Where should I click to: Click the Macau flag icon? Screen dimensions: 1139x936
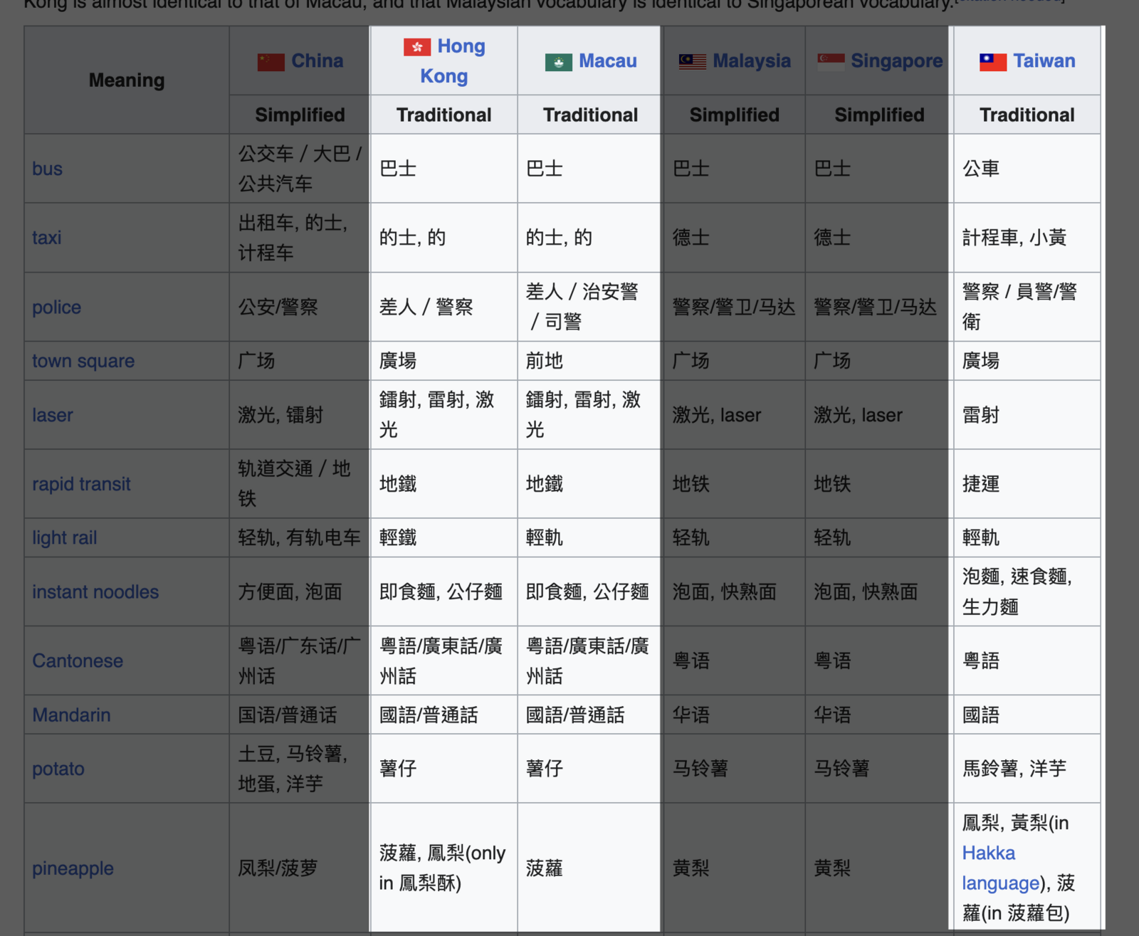558,62
